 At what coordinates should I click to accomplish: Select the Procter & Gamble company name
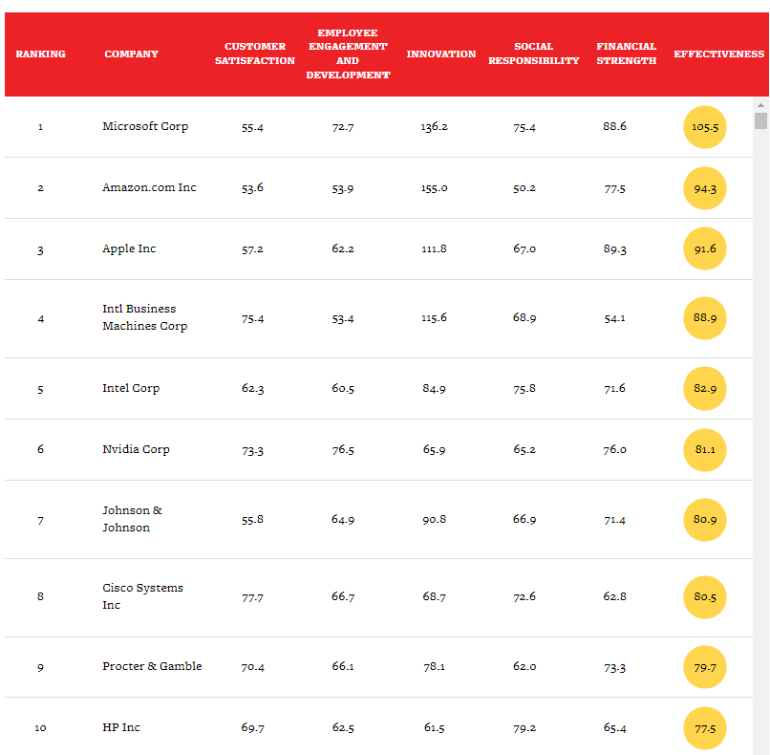point(152,666)
